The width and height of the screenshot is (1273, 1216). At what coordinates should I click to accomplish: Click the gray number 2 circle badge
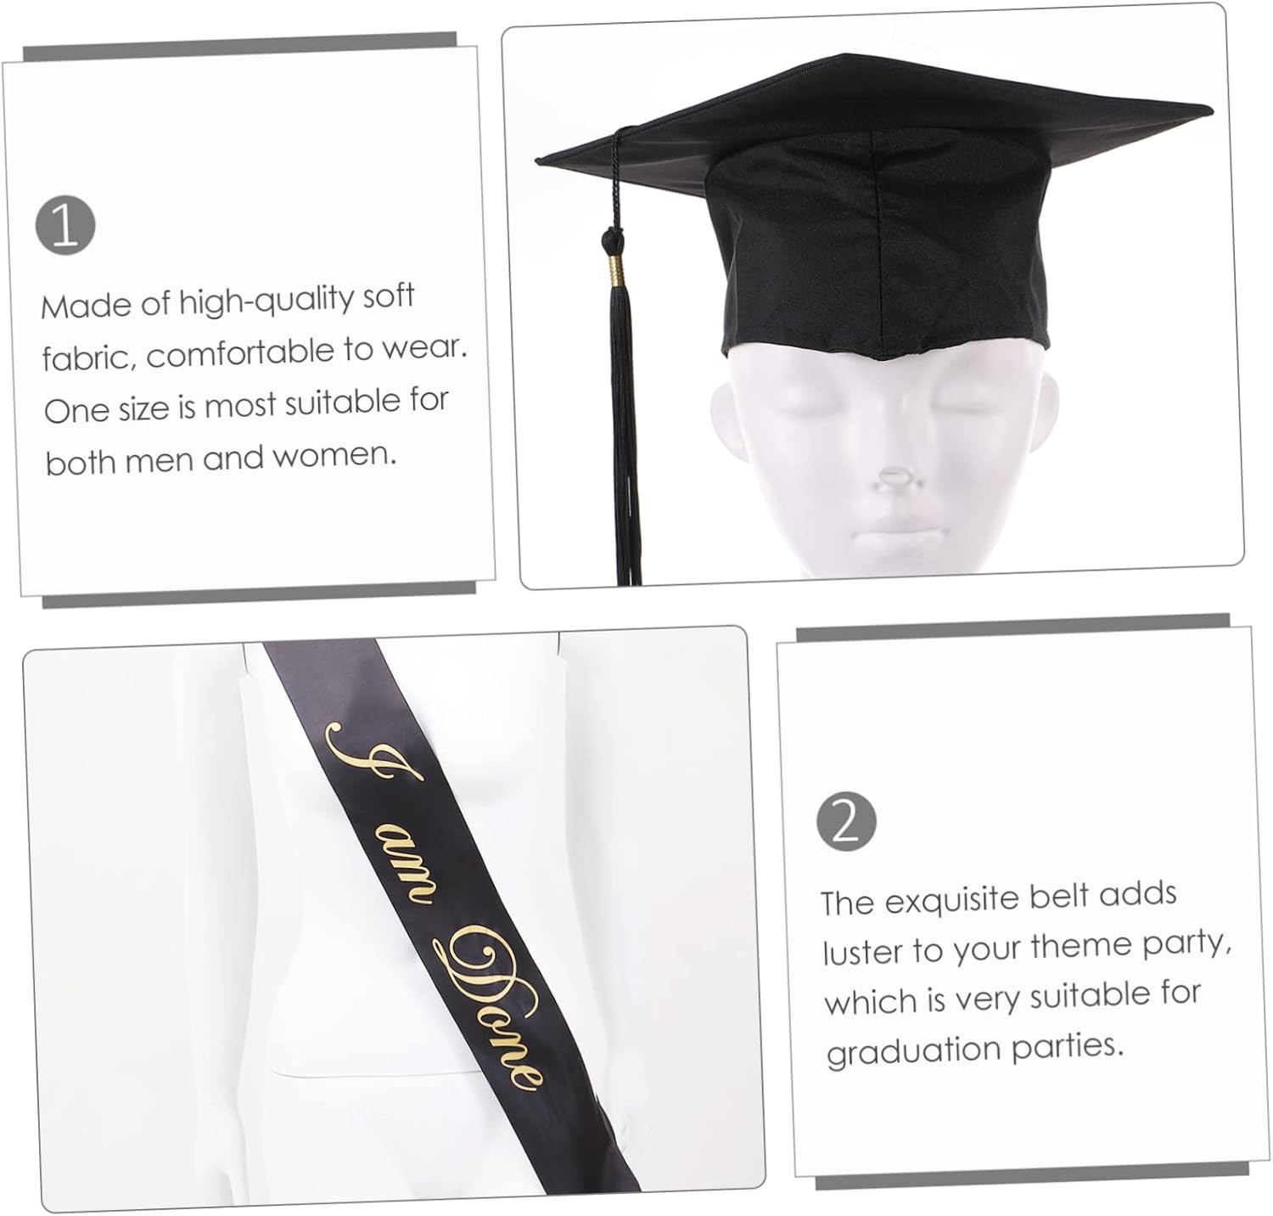[846, 821]
